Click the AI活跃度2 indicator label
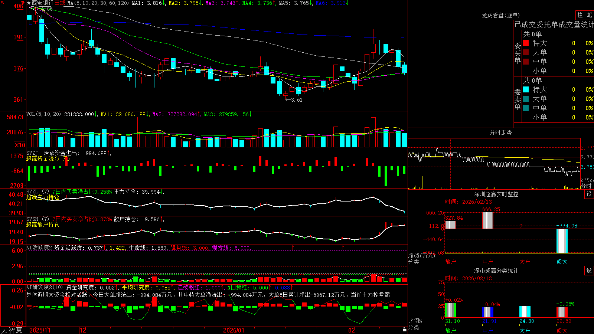This screenshot has width=594, height=334. 39,248
